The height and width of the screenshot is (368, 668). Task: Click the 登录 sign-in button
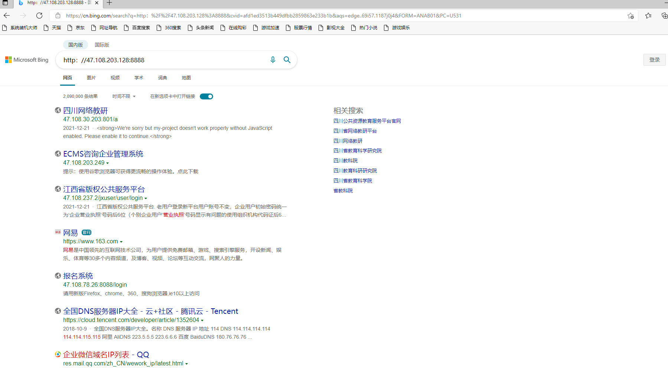point(654,60)
